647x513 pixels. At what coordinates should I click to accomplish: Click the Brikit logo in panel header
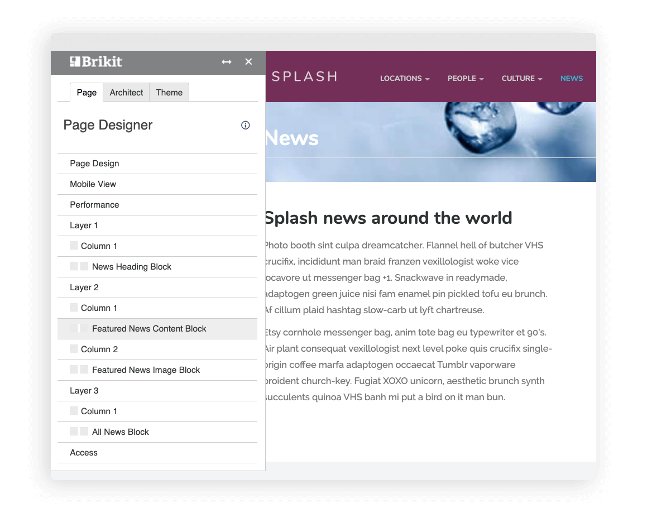[95, 62]
